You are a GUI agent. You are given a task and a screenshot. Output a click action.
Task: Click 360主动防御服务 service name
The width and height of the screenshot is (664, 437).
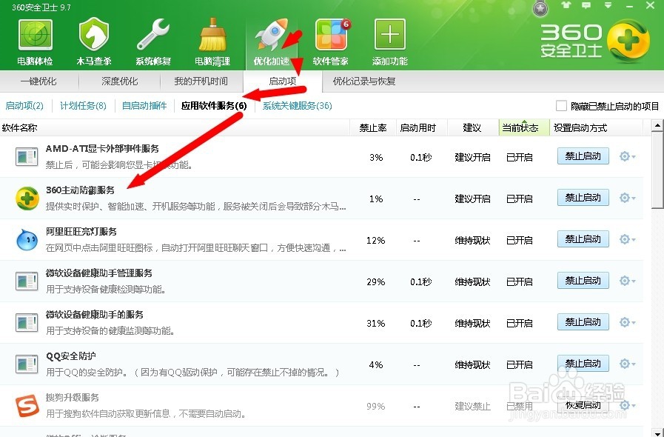pos(80,190)
